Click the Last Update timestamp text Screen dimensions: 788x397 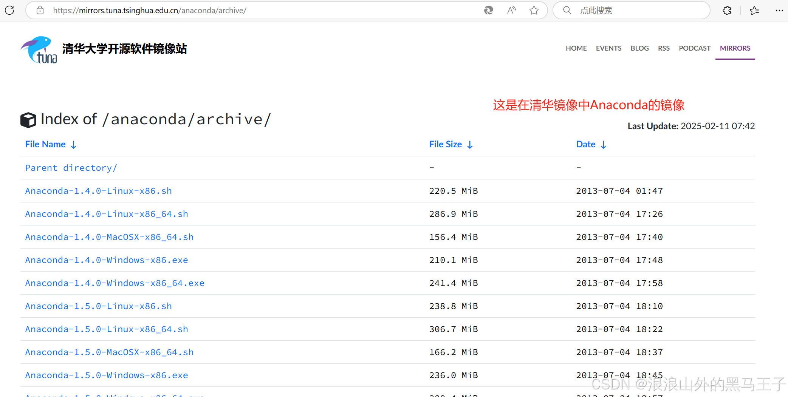pos(691,126)
